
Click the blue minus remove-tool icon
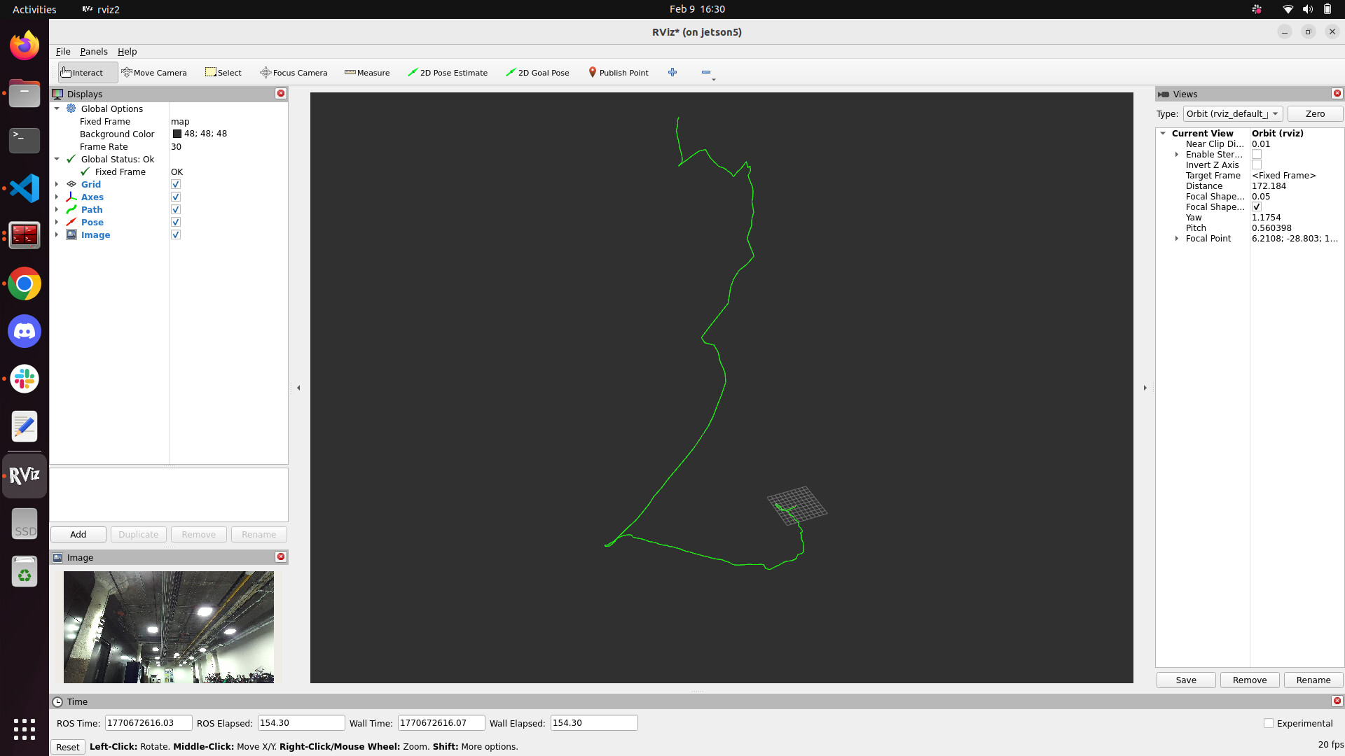coord(705,72)
